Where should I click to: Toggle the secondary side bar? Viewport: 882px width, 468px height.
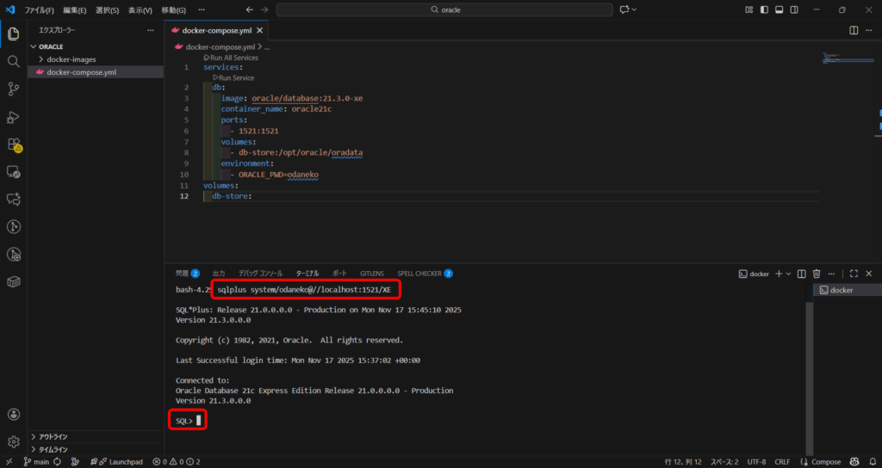click(793, 9)
